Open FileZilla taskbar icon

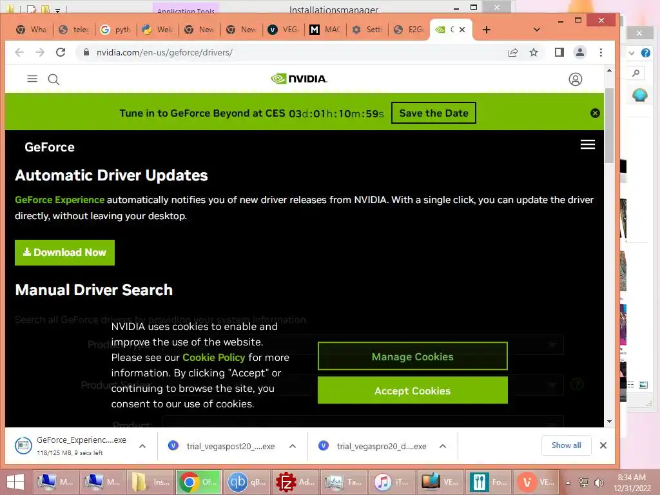295,482
